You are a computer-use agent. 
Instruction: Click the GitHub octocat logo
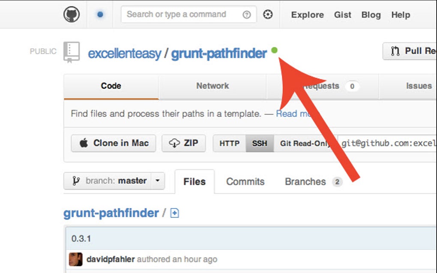point(72,14)
